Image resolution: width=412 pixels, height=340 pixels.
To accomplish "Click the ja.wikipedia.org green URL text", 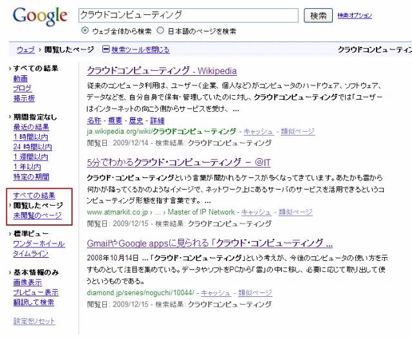I will [162, 131].
